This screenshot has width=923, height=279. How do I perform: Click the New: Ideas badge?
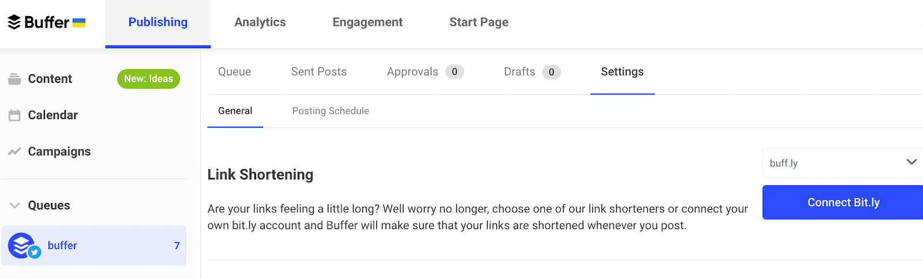click(148, 79)
